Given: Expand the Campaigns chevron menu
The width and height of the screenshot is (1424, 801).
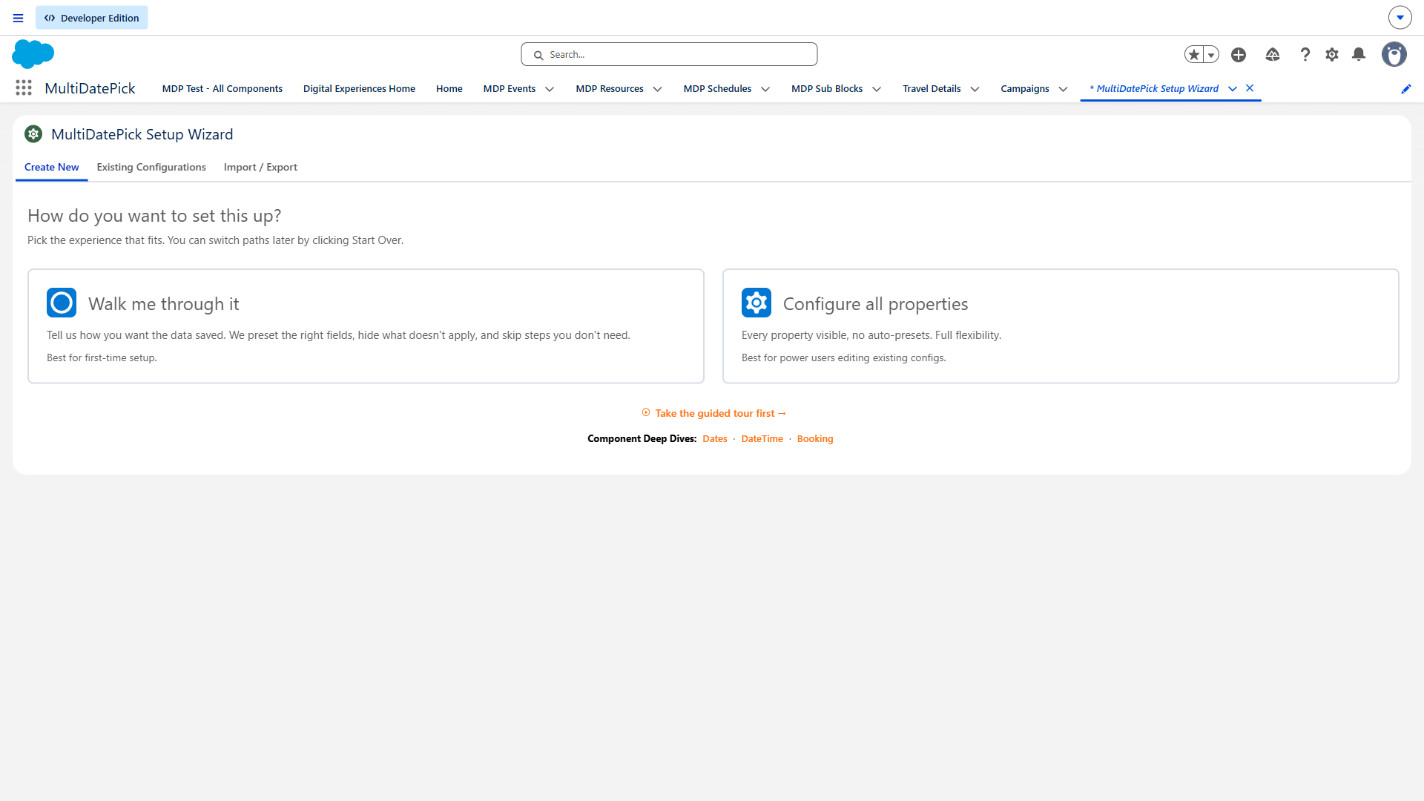Looking at the screenshot, I should tap(1063, 89).
